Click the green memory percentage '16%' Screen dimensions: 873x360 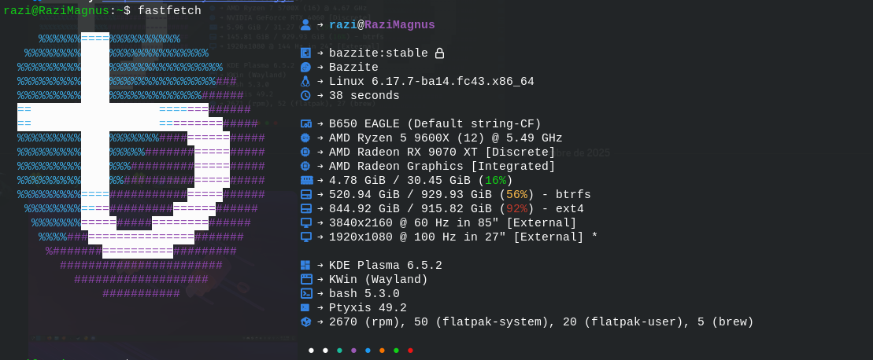(495, 181)
